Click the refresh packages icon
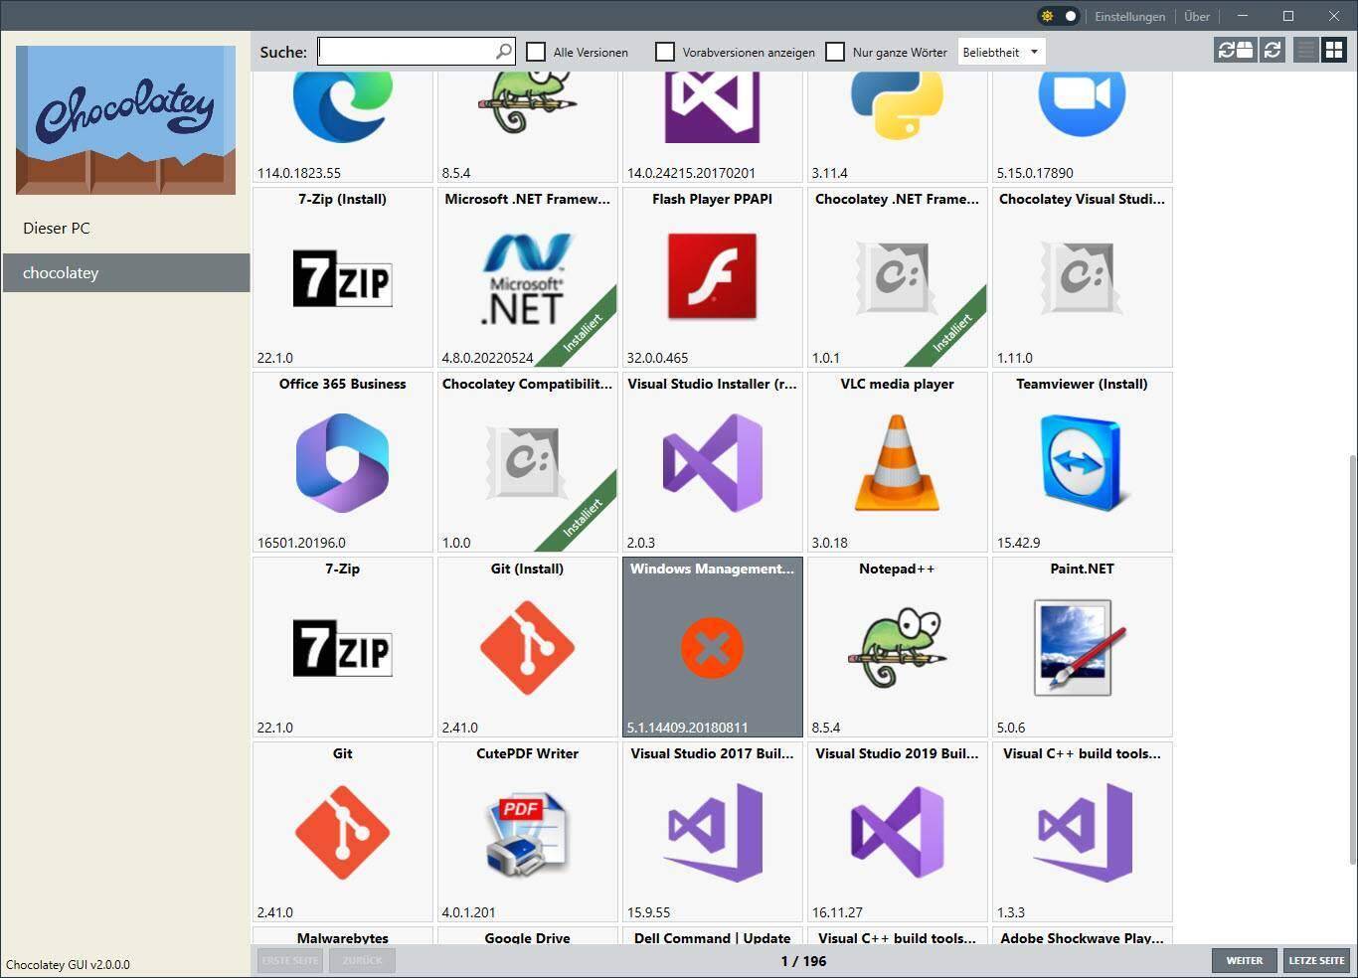1358x978 pixels. [1273, 51]
